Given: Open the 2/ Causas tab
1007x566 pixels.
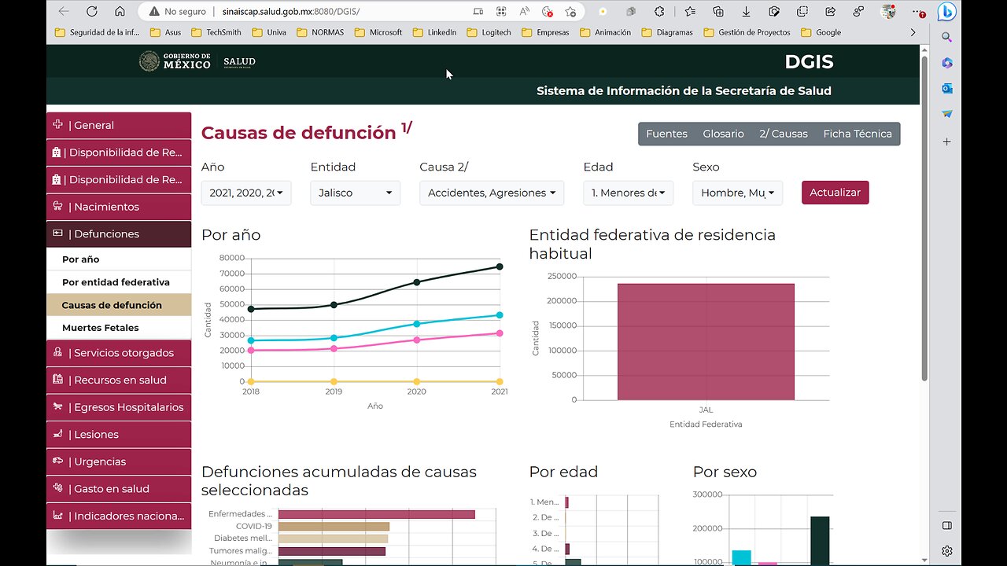Looking at the screenshot, I should point(783,134).
